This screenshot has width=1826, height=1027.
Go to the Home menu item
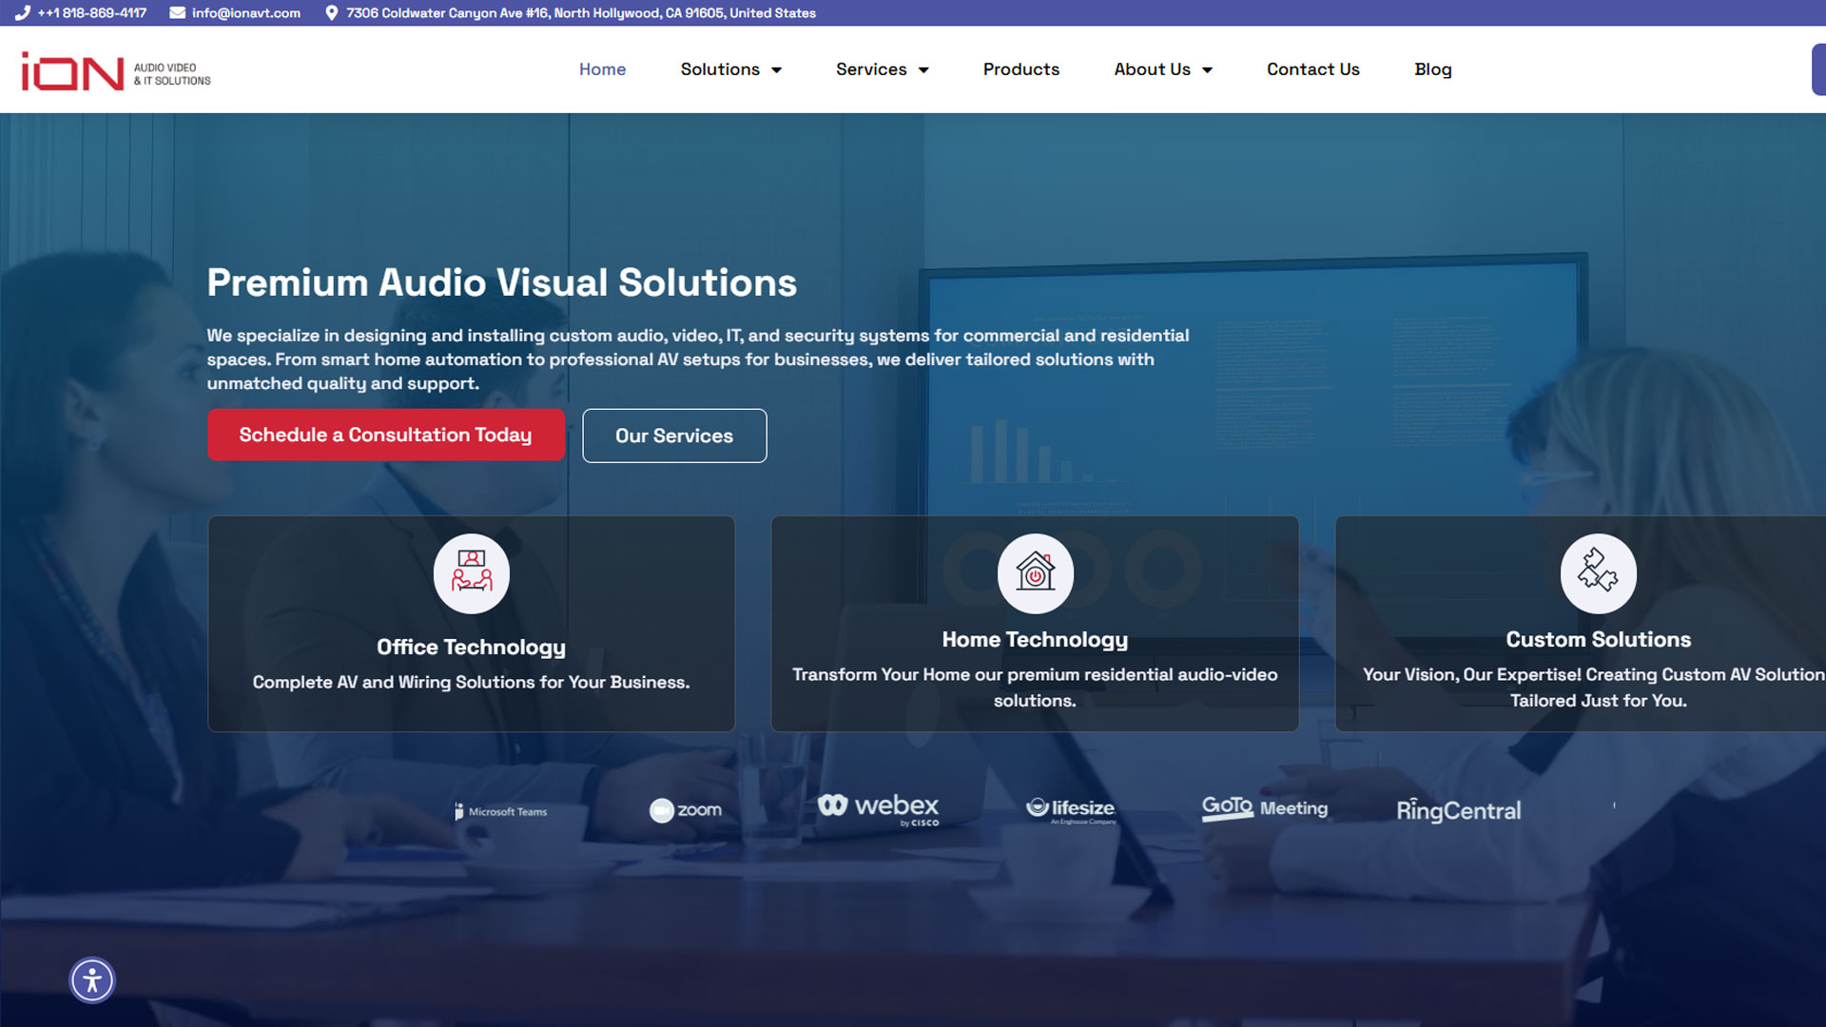[602, 69]
